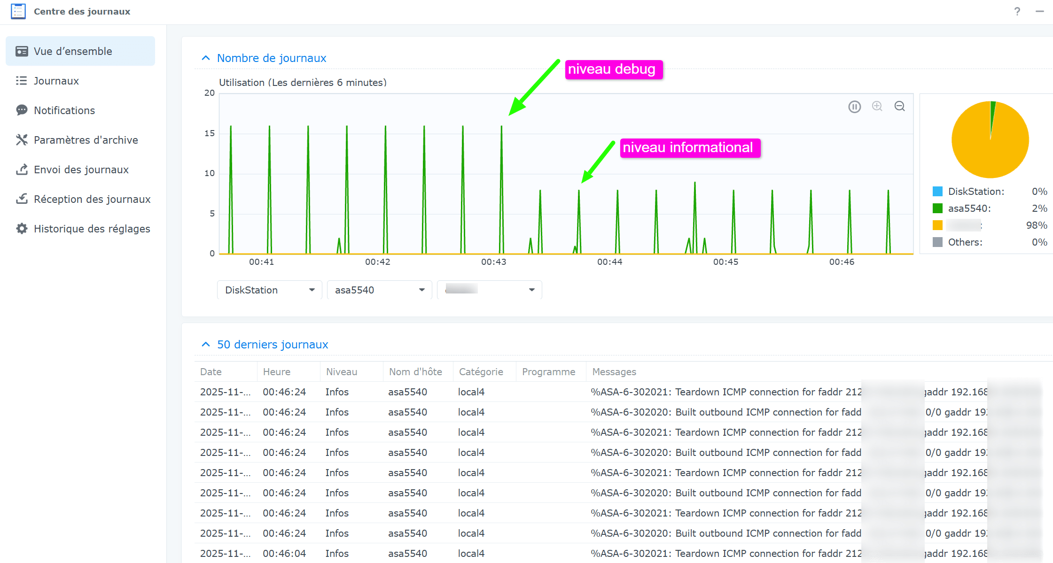Open help with the question mark icon
The image size is (1053, 563).
click(1017, 11)
